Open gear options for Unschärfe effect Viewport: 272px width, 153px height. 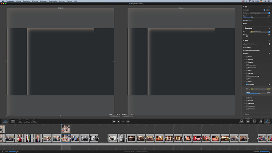click(269, 84)
